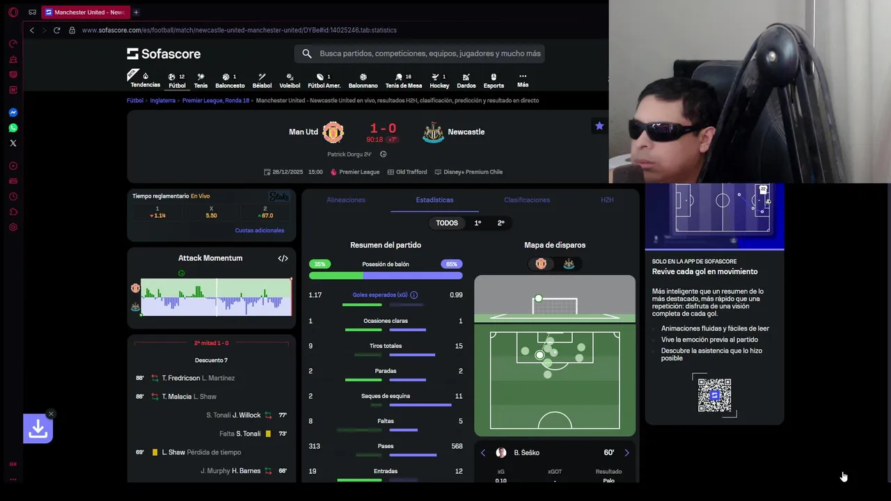The image size is (891, 501).
Task: Select the Fútbol sport category
Action: click(x=178, y=81)
